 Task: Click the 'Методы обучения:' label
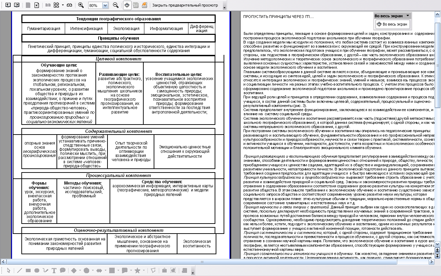tap(83, 183)
